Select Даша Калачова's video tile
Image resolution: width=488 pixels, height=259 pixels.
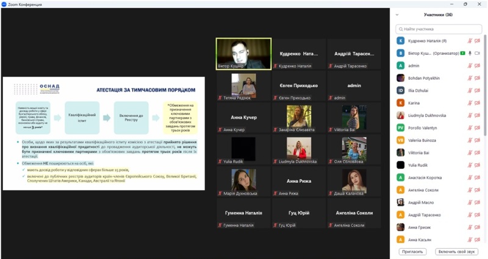(x=354, y=182)
